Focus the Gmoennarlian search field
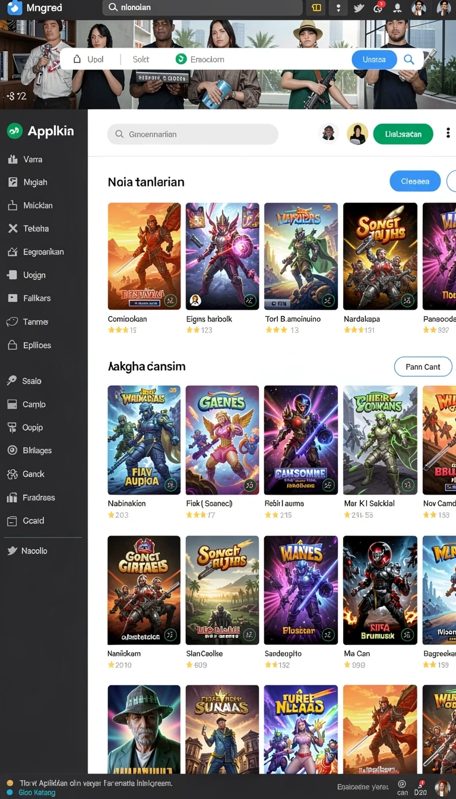The height and width of the screenshot is (799, 456). (193, 134)
